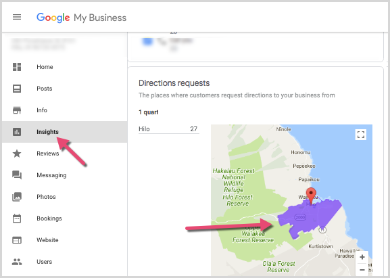This screenshot has width=390, height=278.
Task: Click the Ola'a Forest Reserve map label
Action: [x=278, y=267]
